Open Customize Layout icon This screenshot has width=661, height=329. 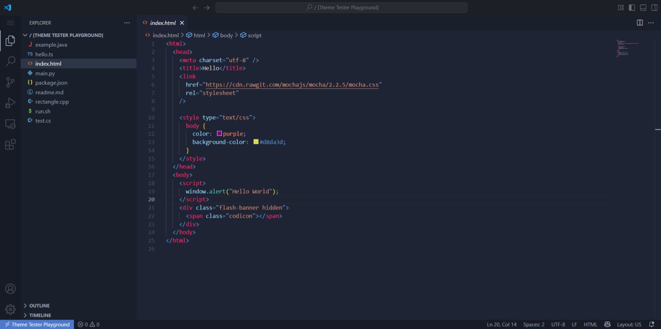[x=621, y=8]
